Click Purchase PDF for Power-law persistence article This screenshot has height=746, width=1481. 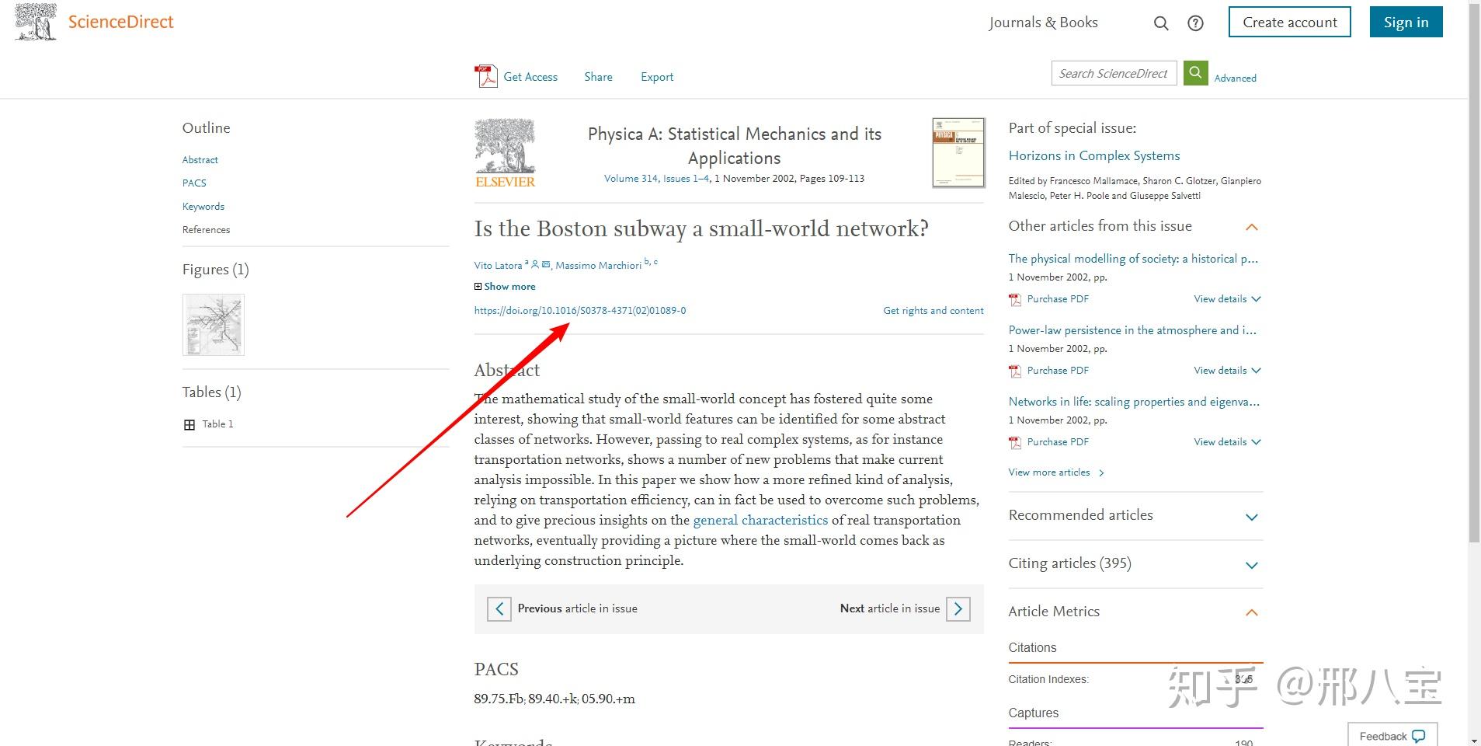(x=1058, y=371)
